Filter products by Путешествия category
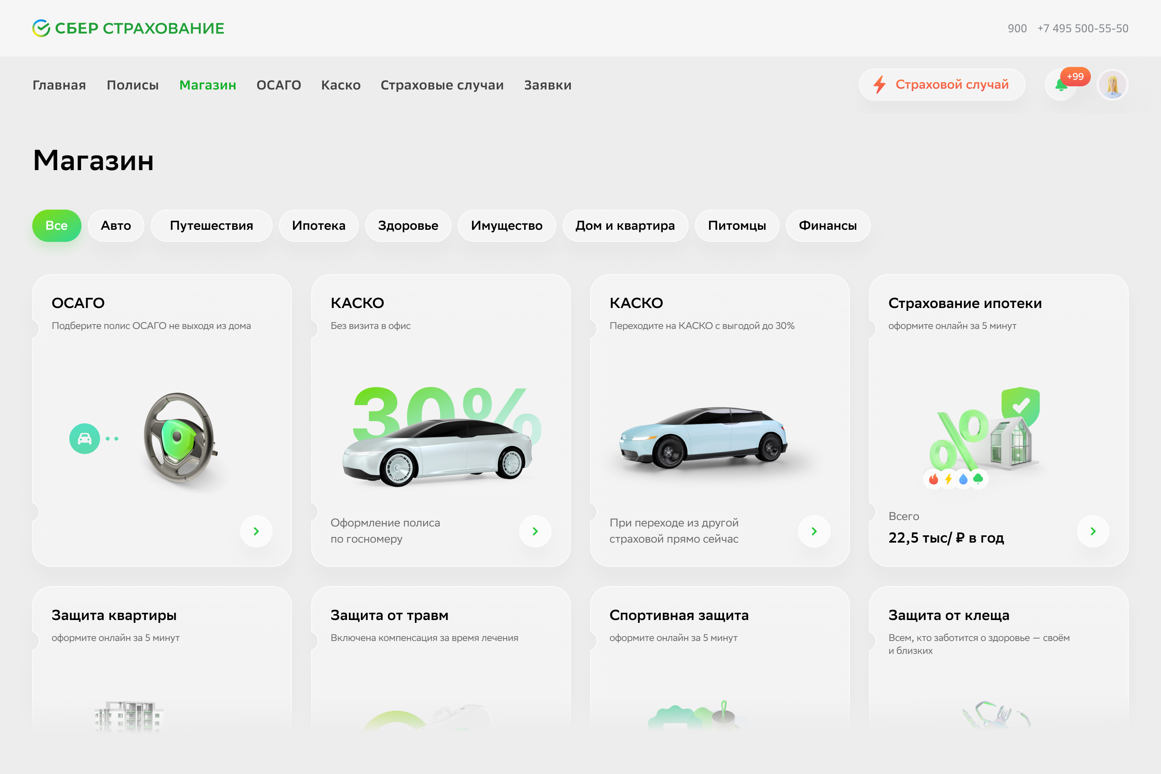The width and height of the screenshot is (1161, 774). (x=211, y=226)
